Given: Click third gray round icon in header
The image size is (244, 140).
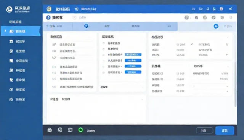Looking at the screenshot, I should (205, 17).
